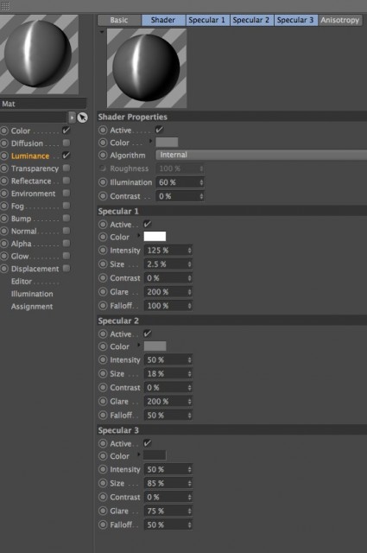
Task: Click the small material preview sphere above the Mat field
Action: coord(39,54)
